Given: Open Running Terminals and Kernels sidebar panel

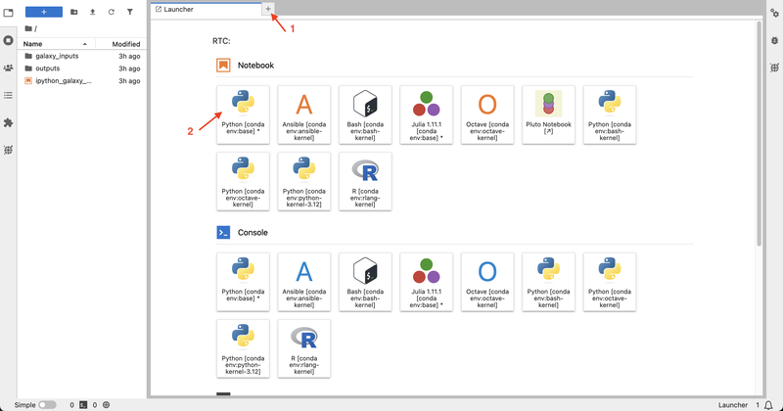Looking at the screenshot, I should point(9,40).
